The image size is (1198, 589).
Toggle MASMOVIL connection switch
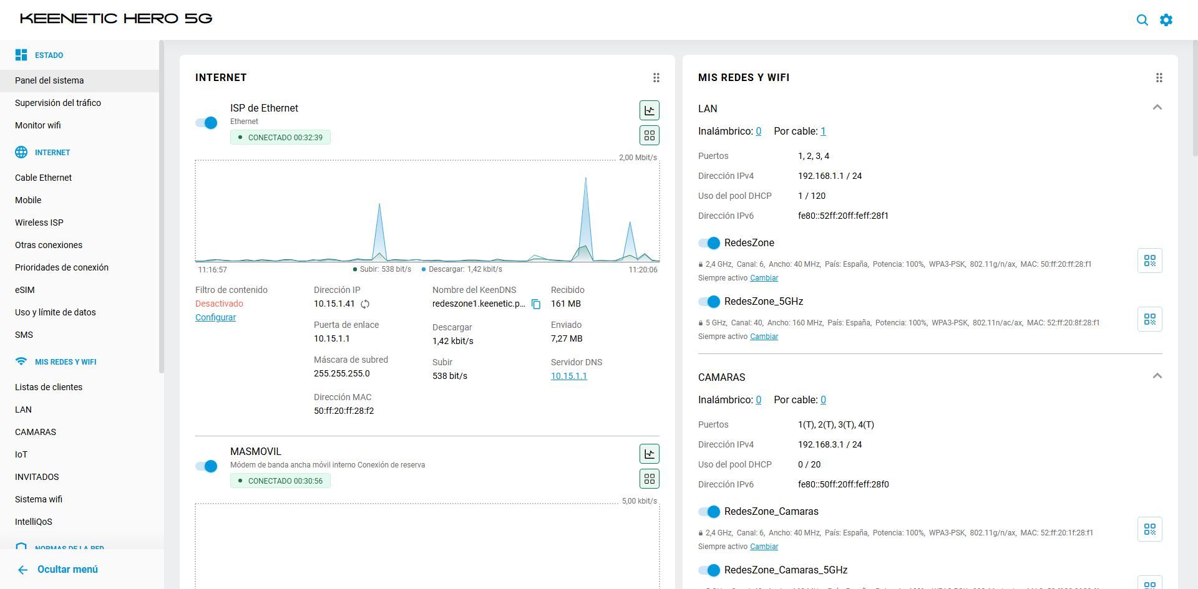coord(207,466)
